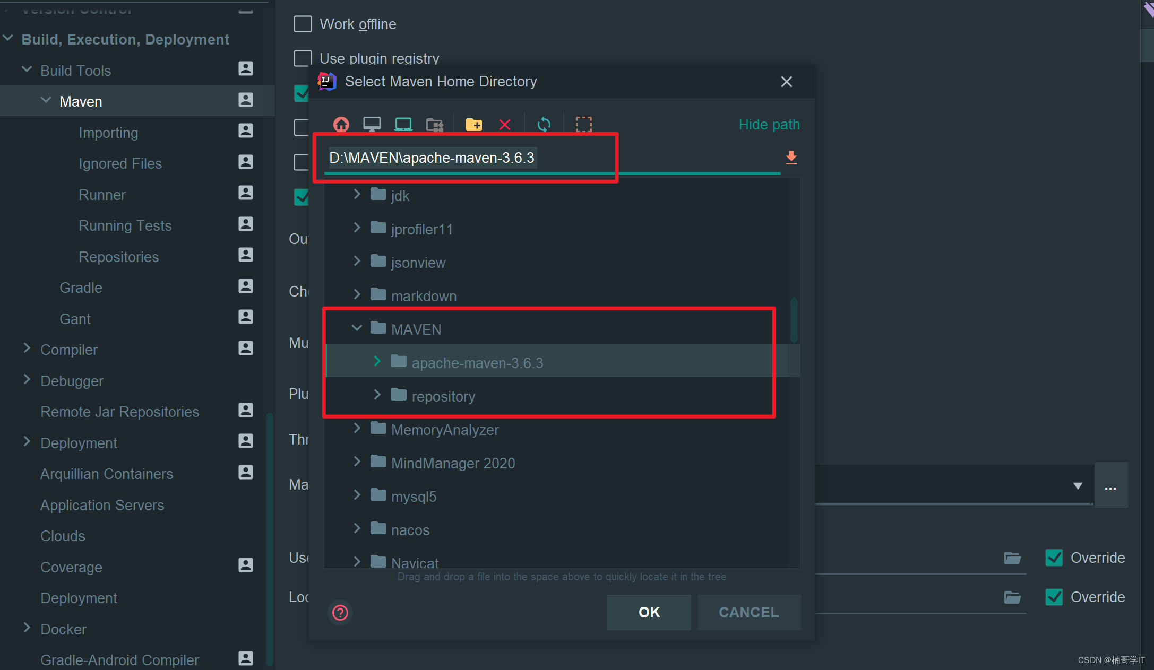1154x670 pixels.
Task: Click the Refresh icon in file chooser
Action: point(544,125)
